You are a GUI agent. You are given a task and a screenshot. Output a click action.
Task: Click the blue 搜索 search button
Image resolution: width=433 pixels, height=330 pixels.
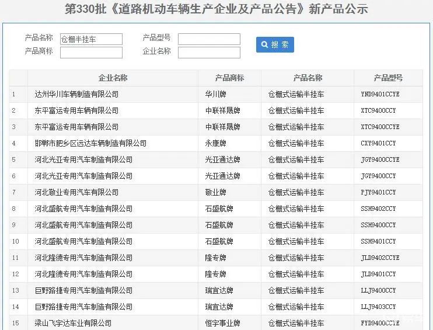[275, 44]
